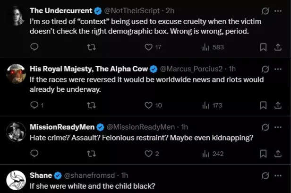Bookmark MissionReadyMen's tweet
The image size is (291, 193).
pos(264,154)
